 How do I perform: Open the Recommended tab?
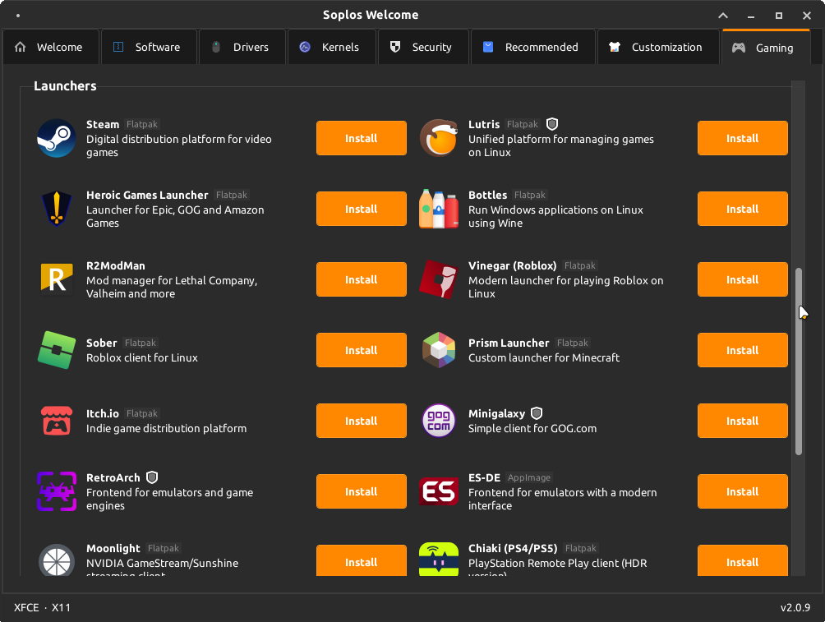pos(533,48)
